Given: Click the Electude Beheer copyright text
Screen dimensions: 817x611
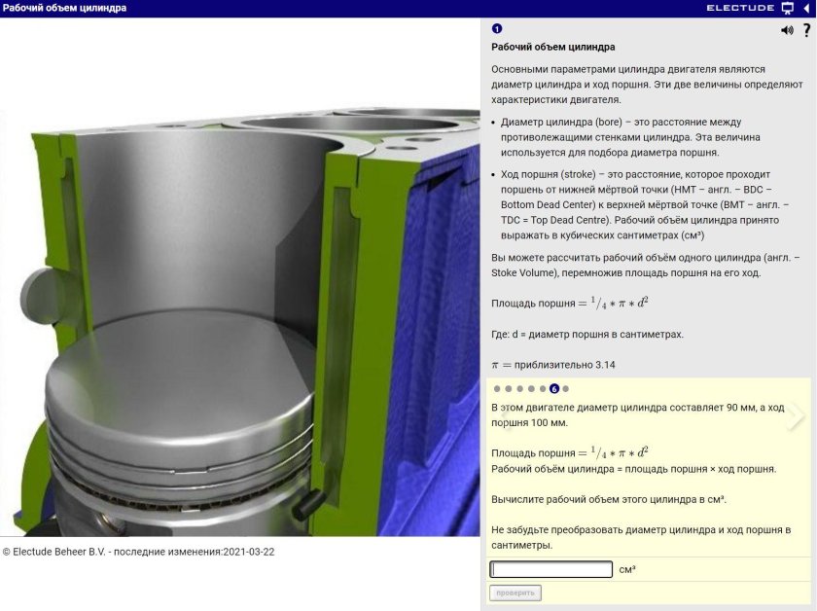Looking at the screenshot, I should pyautogui.click(x=136, y=550).
